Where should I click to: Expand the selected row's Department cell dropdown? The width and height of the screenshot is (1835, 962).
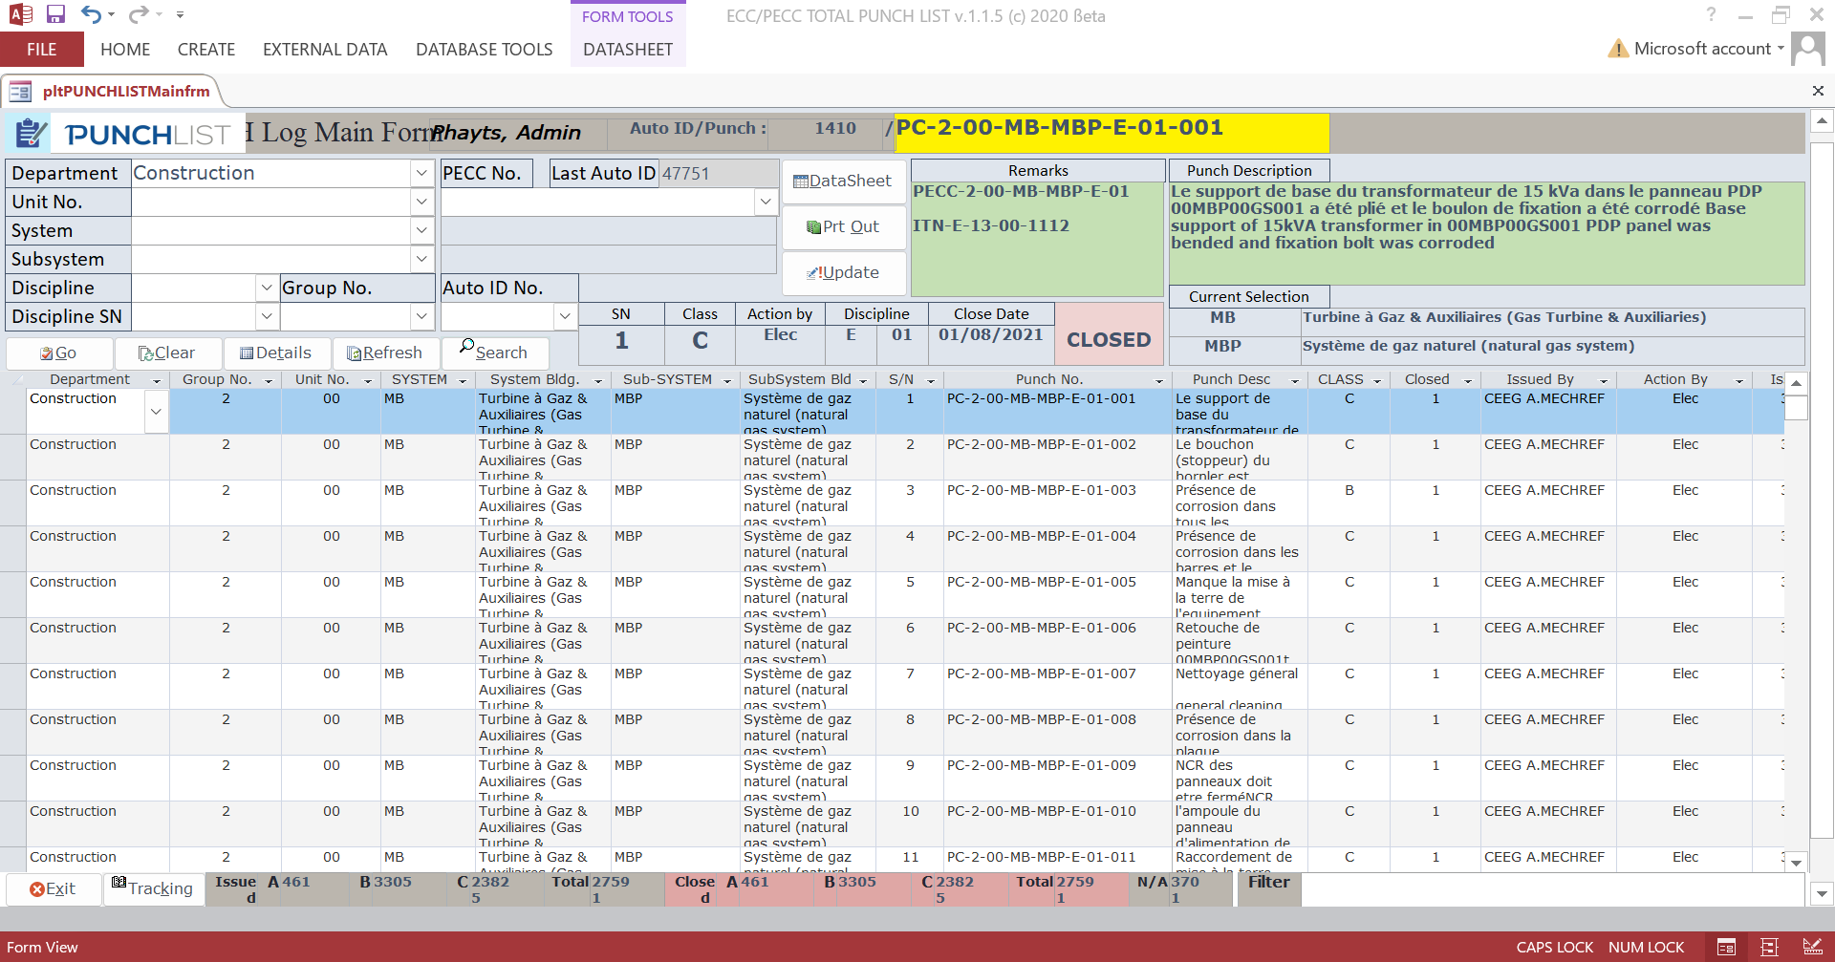click(x=156, y=412)
